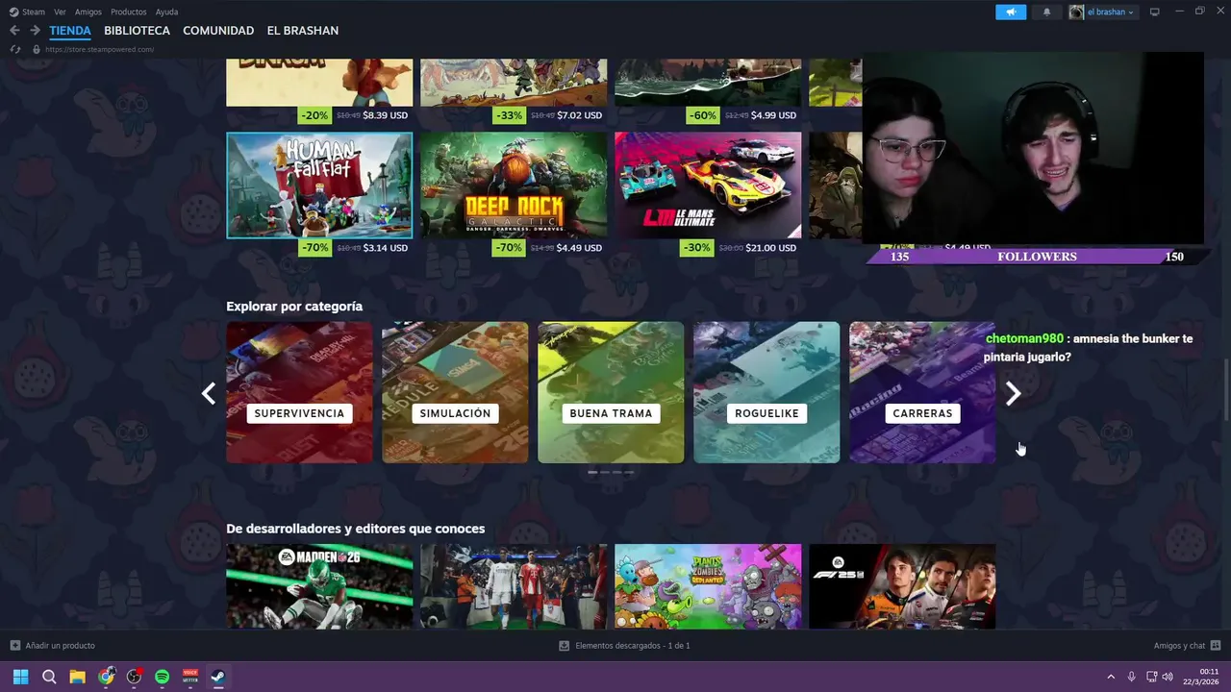1231x692 pixels.
Task: Click the microphone tray icon
Action: tap(1131, 677)
